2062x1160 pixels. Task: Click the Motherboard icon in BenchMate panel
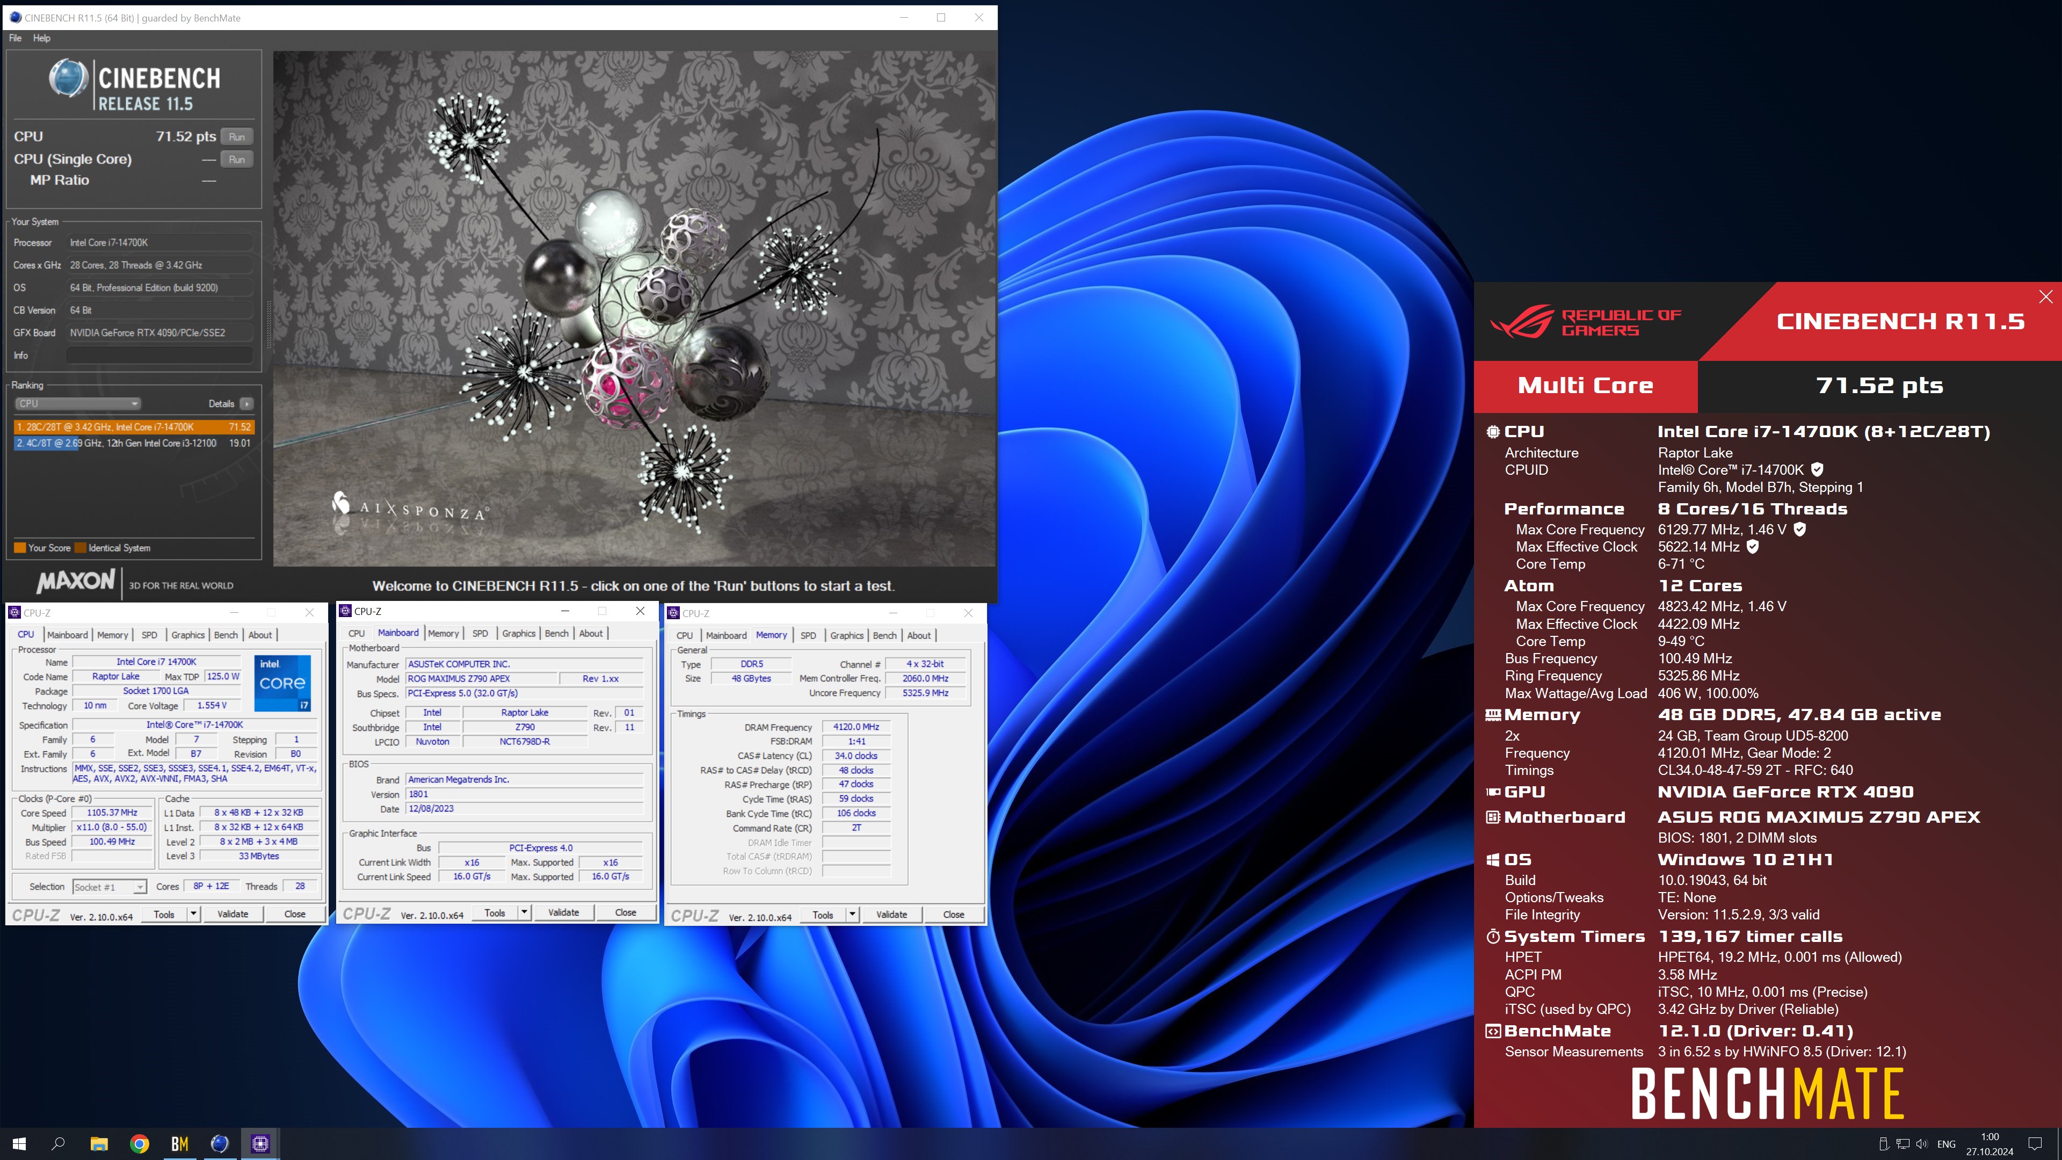(x=1493, y=817)
